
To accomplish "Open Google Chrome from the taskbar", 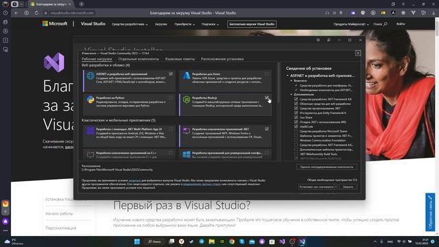I will 232,242.
